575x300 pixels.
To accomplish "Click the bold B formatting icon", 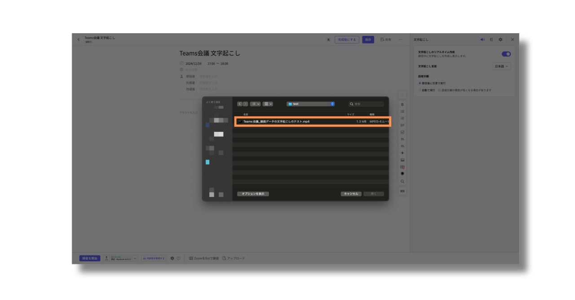I will (x=402, y=104).
